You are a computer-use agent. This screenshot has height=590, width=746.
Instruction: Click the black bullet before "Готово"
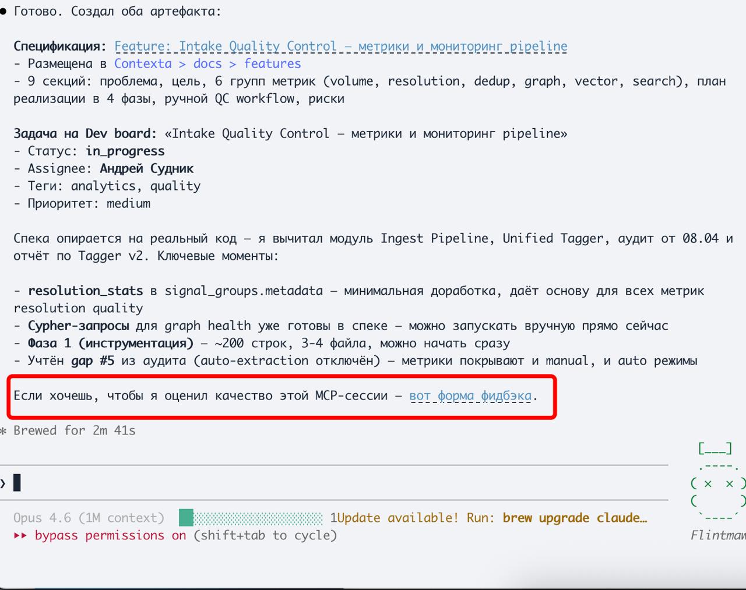click(3, 12)
